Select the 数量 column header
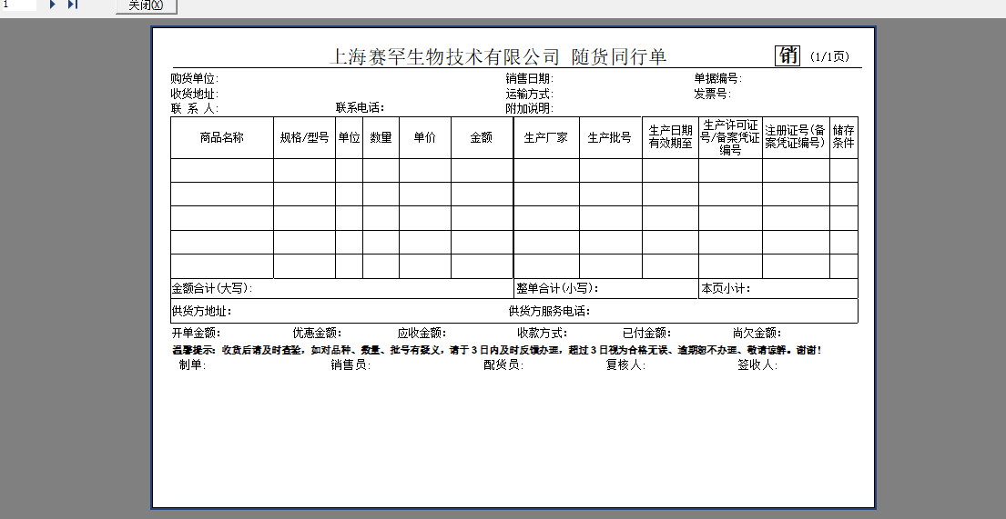Screen dimensions: 1006x519 tap(381, 137)
